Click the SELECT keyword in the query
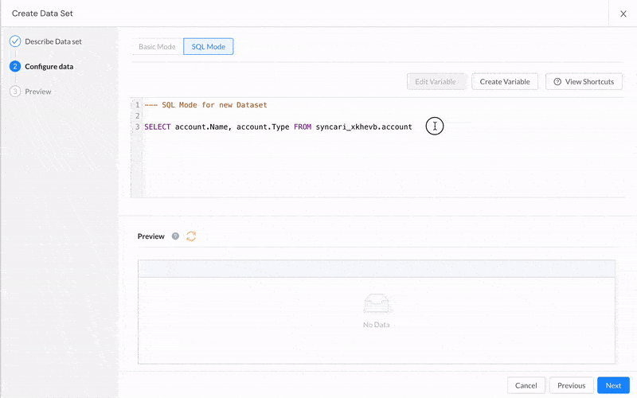Viewport: 637px width, 398px height. tap(158, 127)
